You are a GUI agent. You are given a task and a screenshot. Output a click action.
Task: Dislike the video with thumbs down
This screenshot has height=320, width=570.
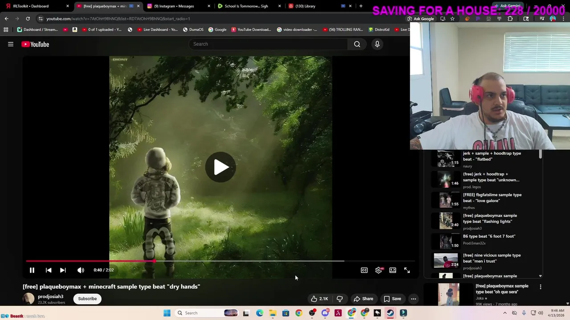click(340, 299)
